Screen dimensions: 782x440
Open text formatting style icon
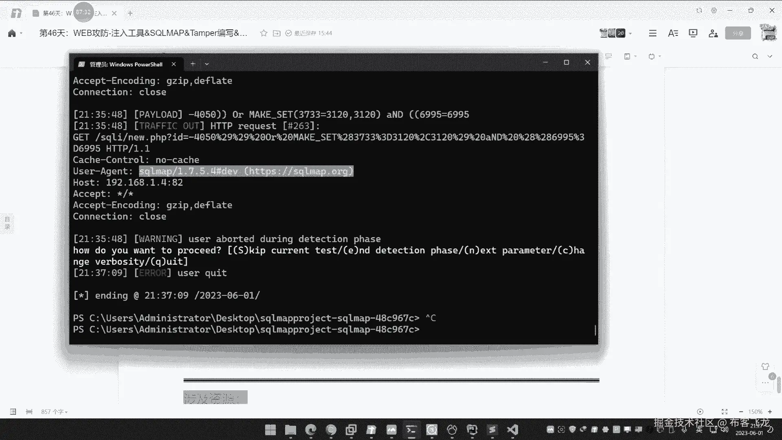(673, 33)
